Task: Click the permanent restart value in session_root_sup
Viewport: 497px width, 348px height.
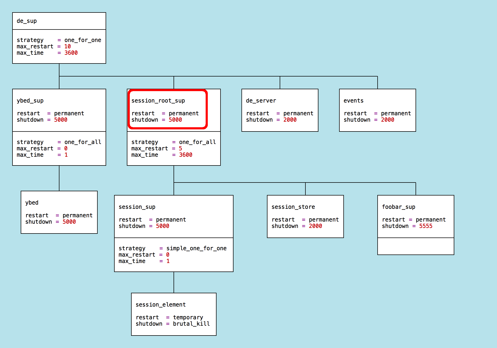Action: [x=184, y=113]
